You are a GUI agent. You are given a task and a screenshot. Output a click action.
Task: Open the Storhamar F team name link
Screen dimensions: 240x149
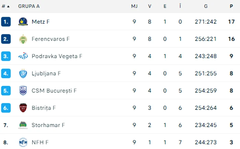48,125
